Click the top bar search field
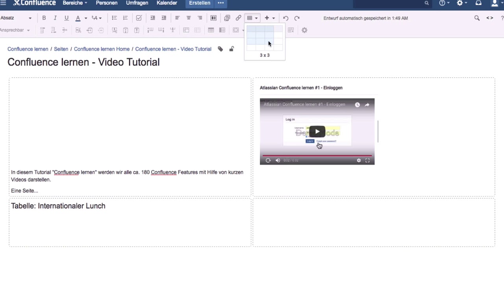 tap(392, 3)
